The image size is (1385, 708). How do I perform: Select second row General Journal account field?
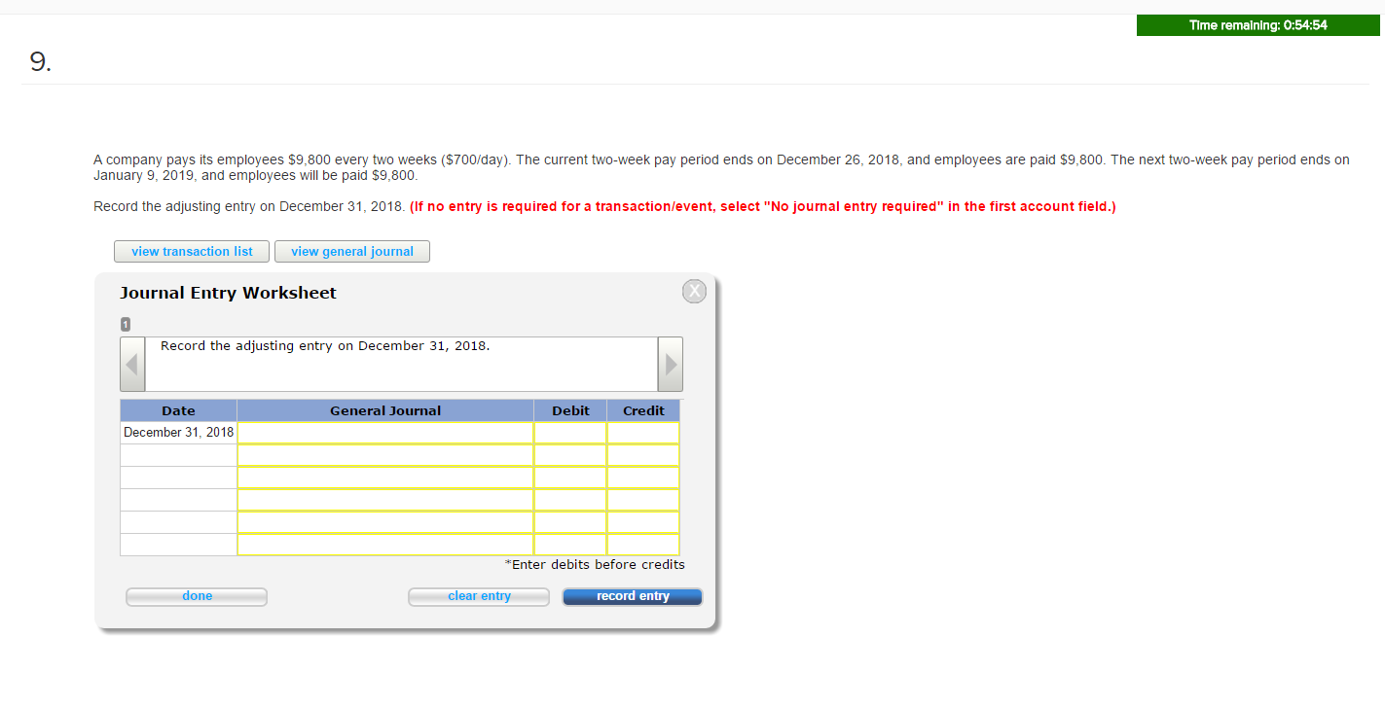385,455
